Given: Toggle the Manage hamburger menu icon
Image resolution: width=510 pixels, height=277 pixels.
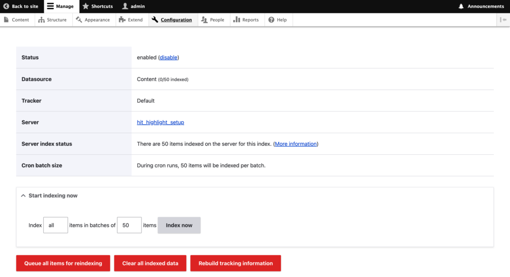Looking at the screenshot, I should [x=50, y=6].
